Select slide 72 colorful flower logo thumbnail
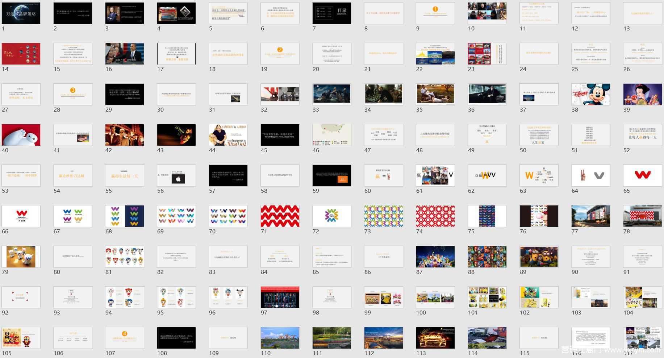The image size is (664, 358). click(x=332, y=216)
